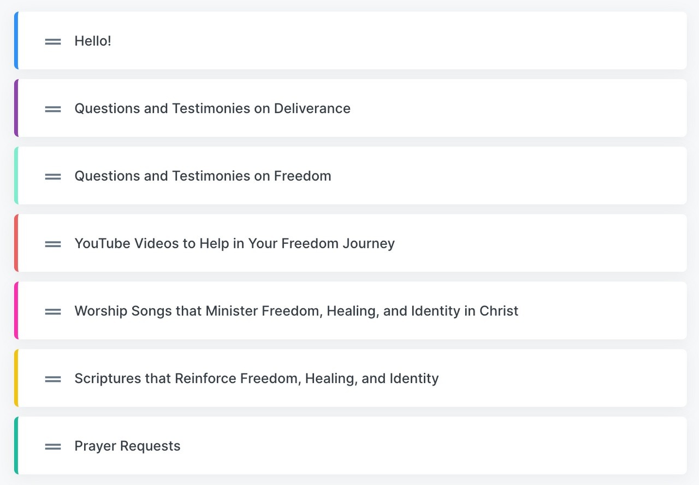
Task: Open YouTube Videos to Help in Your Freedom Journey
Action: point(234,243)
